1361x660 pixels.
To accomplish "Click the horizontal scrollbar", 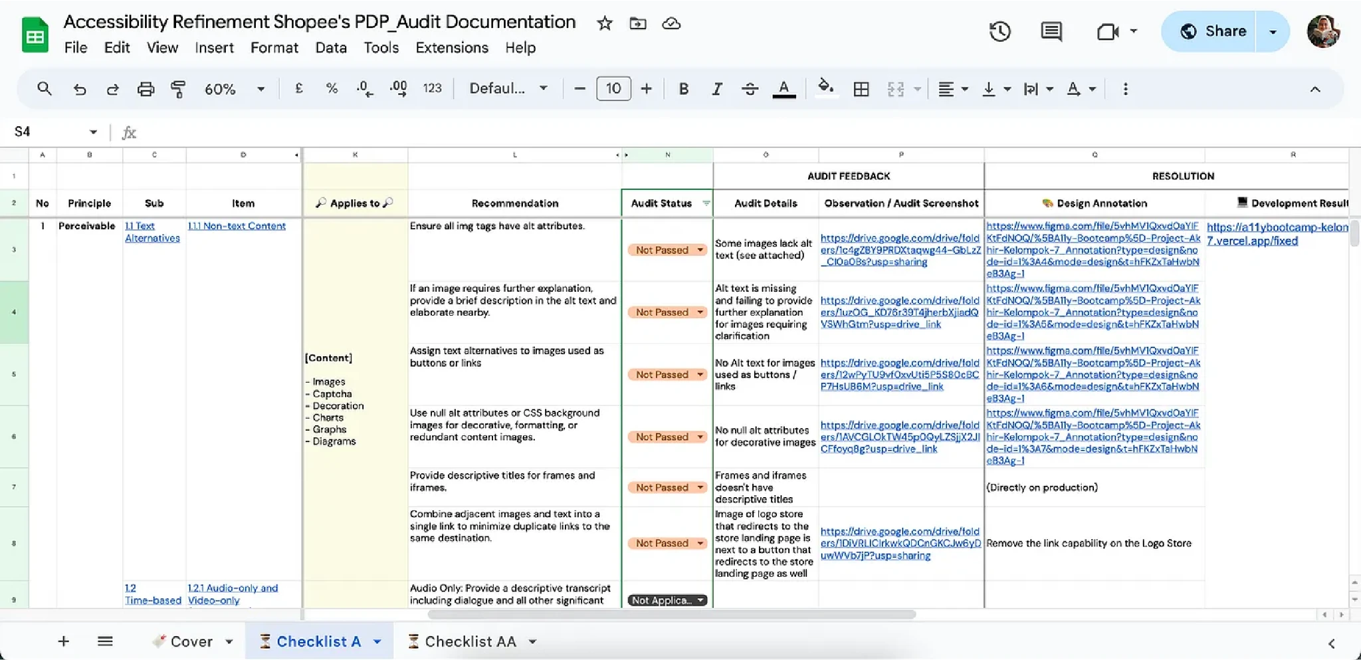I will [x=672, y=615].
